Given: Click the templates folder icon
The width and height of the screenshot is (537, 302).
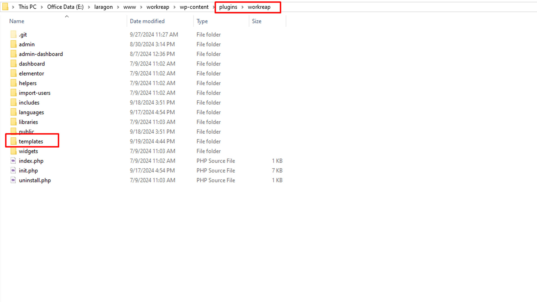Looking at the screenshot, I should [x=13, y=141].
